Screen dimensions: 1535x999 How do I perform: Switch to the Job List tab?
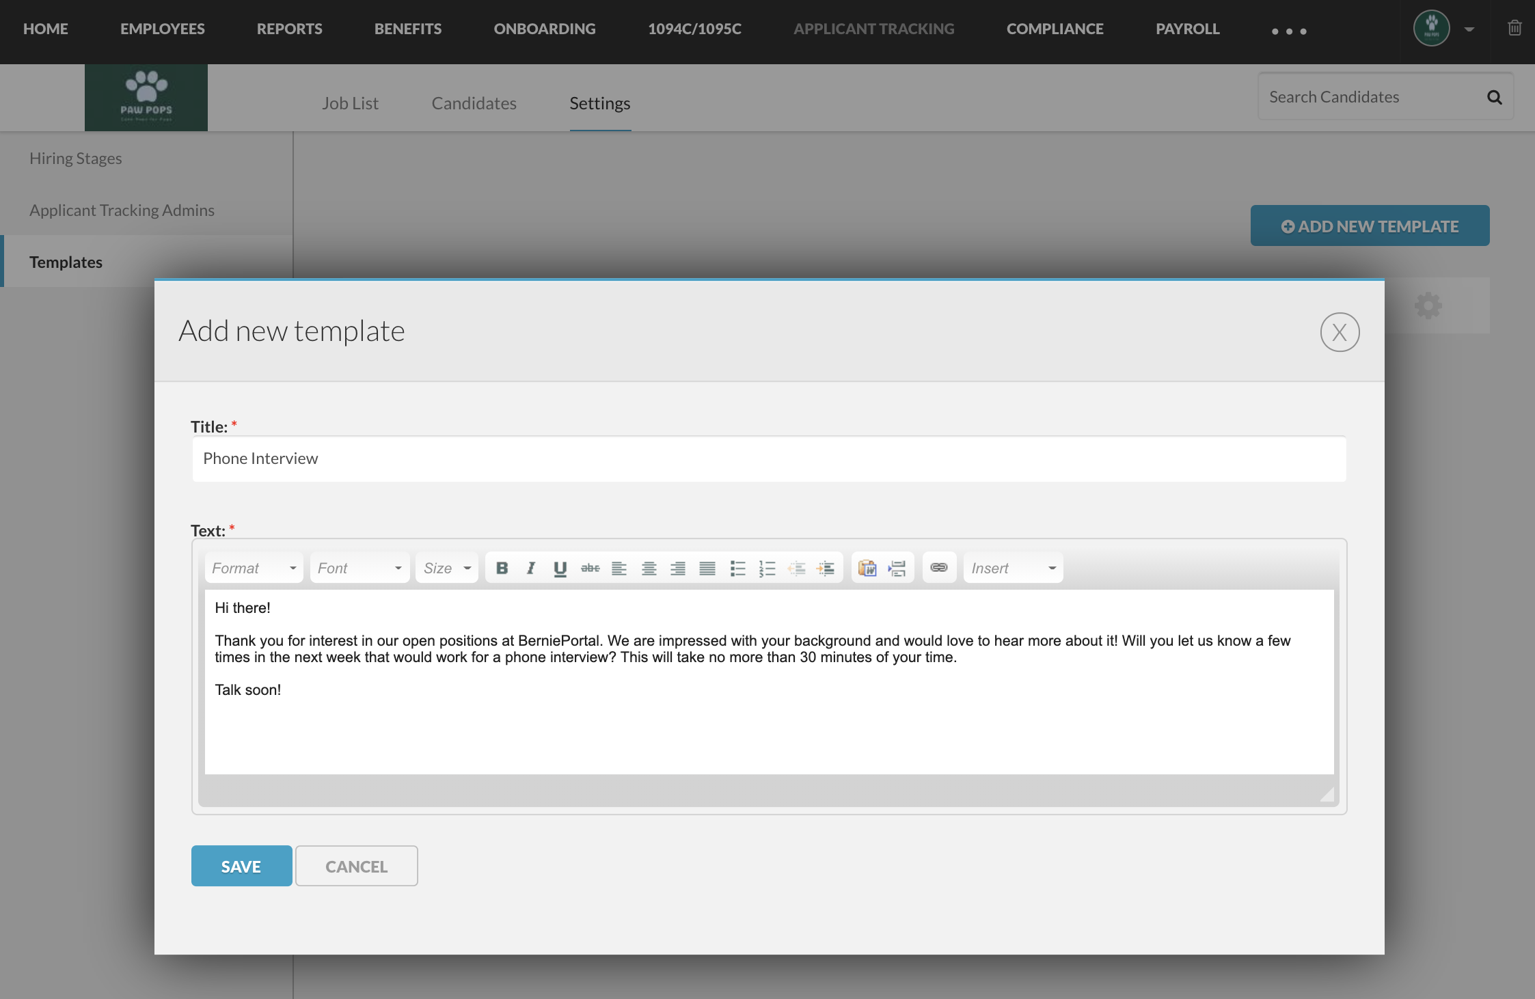click(x=350, y=103)
